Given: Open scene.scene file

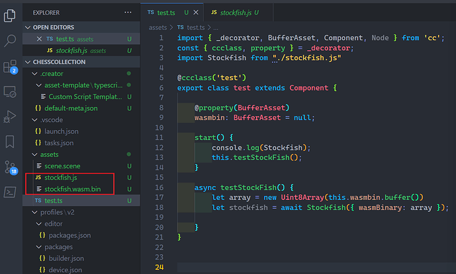Looking at the screenshot, I should [81, 166].
